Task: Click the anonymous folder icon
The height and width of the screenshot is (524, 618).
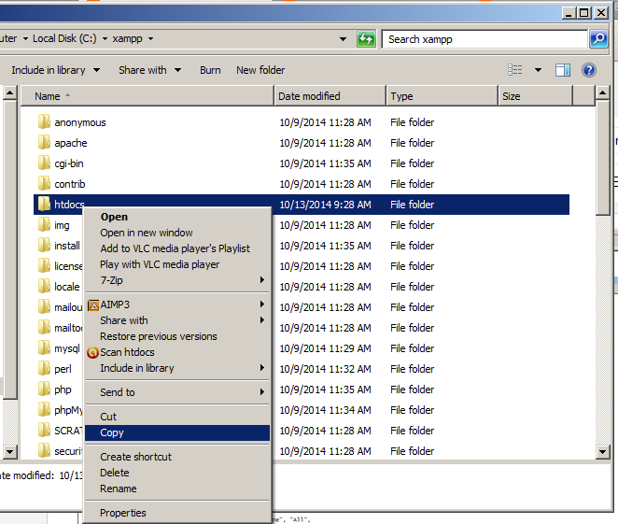Action: 44,121
